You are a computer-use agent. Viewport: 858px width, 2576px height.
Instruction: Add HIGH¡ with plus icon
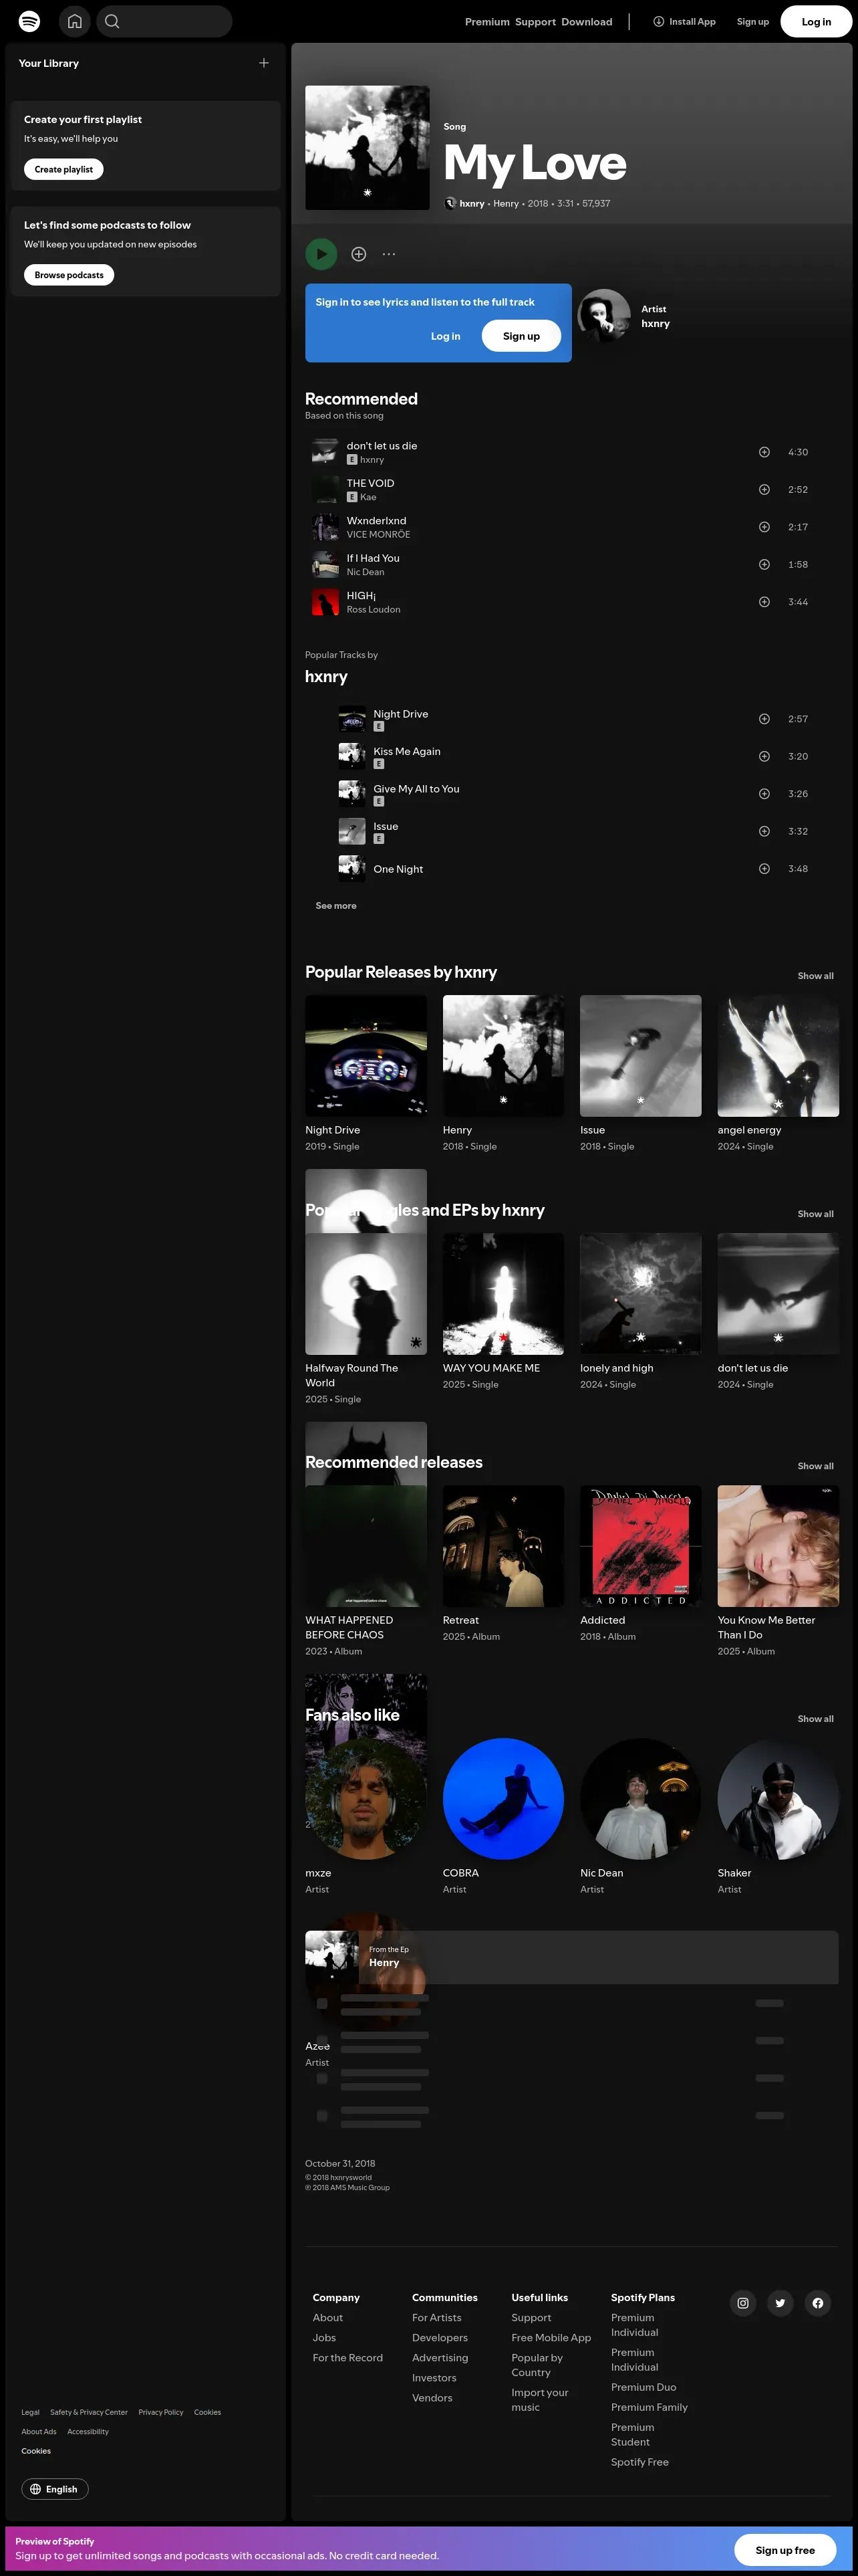click(x=764, y=602)
